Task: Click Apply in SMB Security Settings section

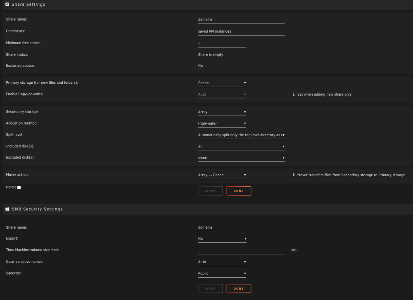Action: [x=211, y=288]
